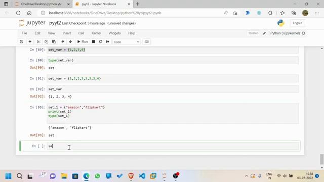This screenshot has width=324, height=182.
Task: Restart the kernel with the circular arrow
Action: click(x=101, y=41)
